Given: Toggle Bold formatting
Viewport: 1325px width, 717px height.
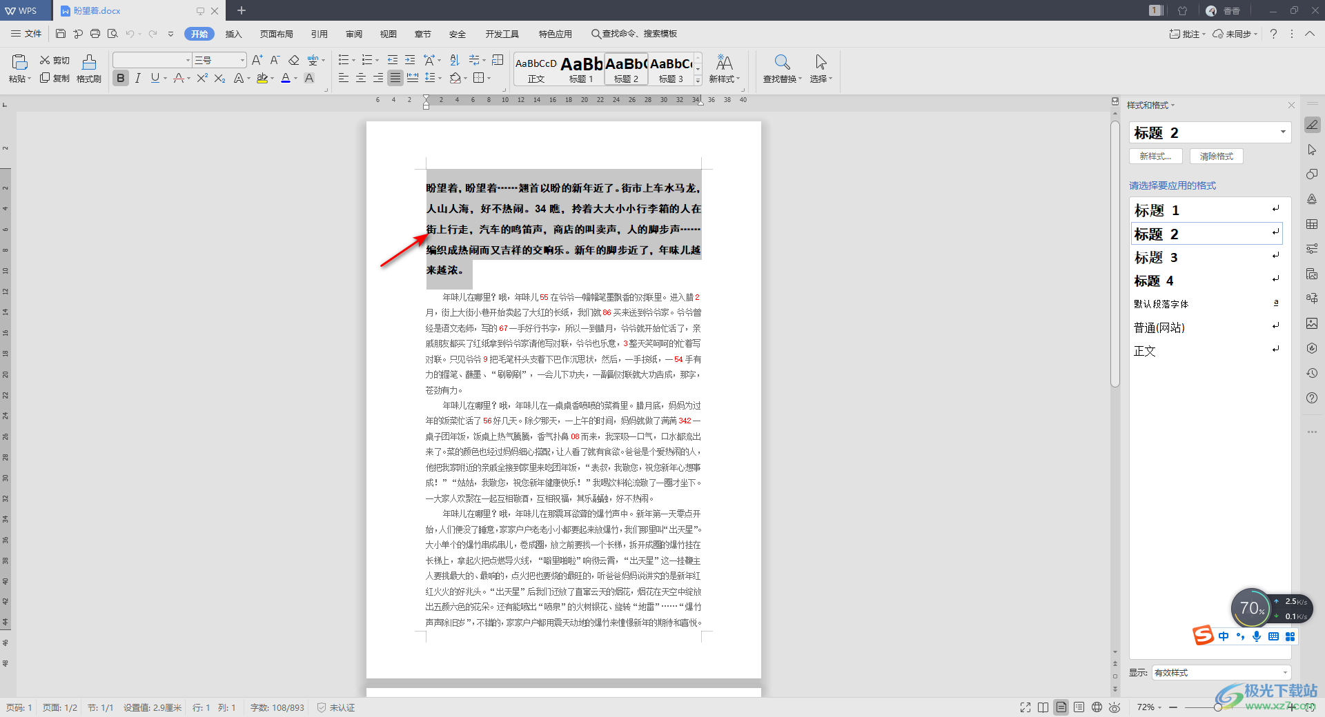Looking at the screenshot, I should point(121,78).
